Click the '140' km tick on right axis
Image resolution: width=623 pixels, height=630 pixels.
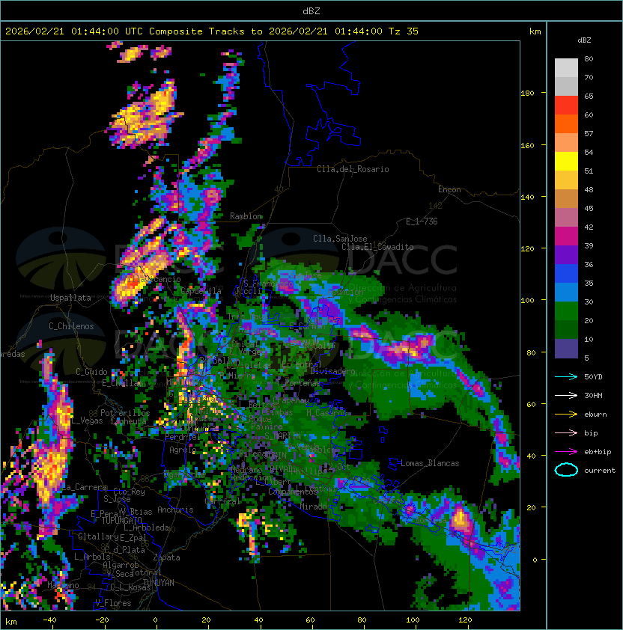click(x=527, y=197)
